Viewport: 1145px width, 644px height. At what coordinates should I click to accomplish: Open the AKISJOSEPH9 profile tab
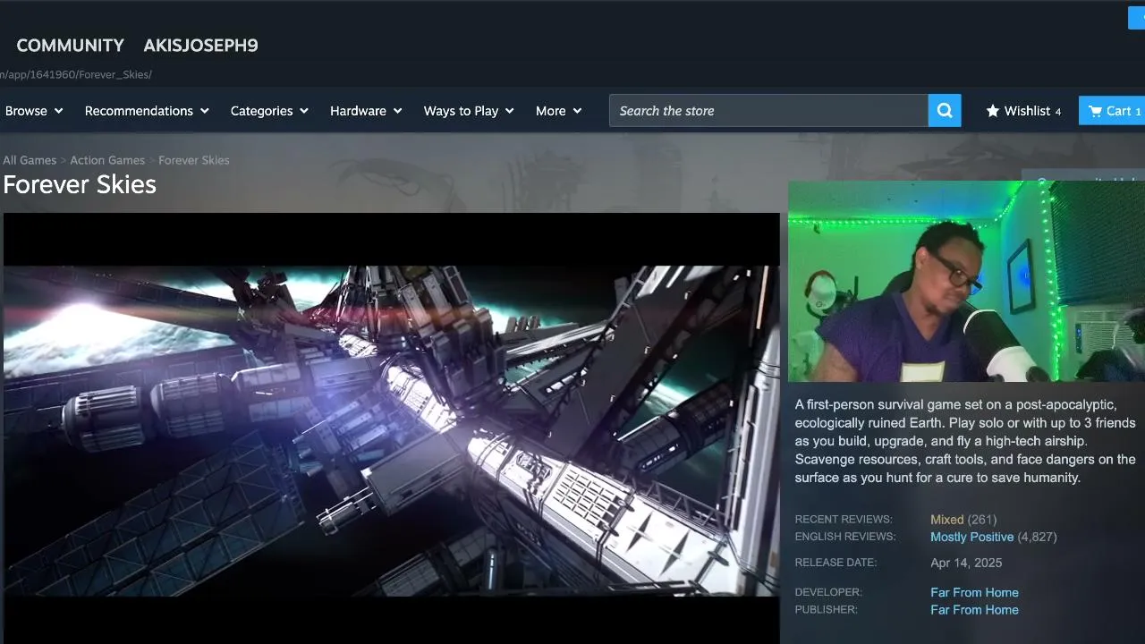(200, 46)
